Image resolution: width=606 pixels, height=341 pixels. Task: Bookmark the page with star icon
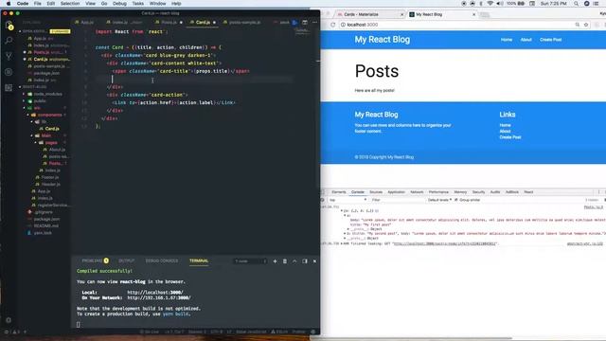tap(586, 25)
